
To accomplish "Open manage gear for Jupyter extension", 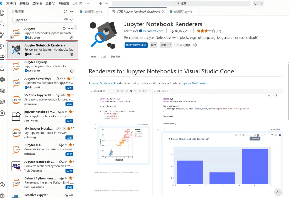I will coord(72,38).
